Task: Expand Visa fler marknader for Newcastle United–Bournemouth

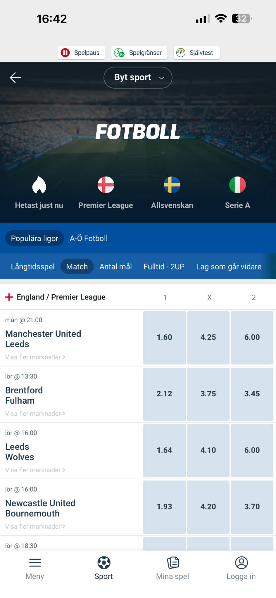Action: 35,526
